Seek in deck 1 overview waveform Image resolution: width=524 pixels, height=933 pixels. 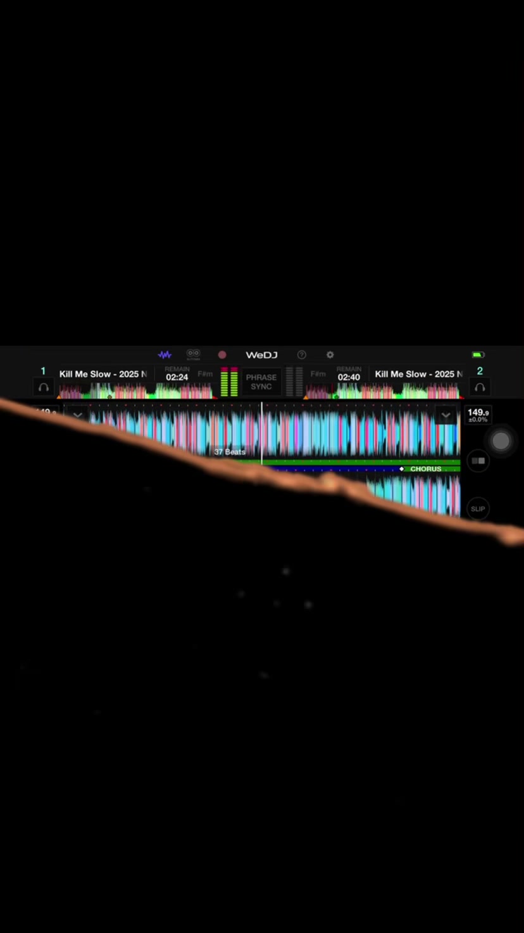136,391
